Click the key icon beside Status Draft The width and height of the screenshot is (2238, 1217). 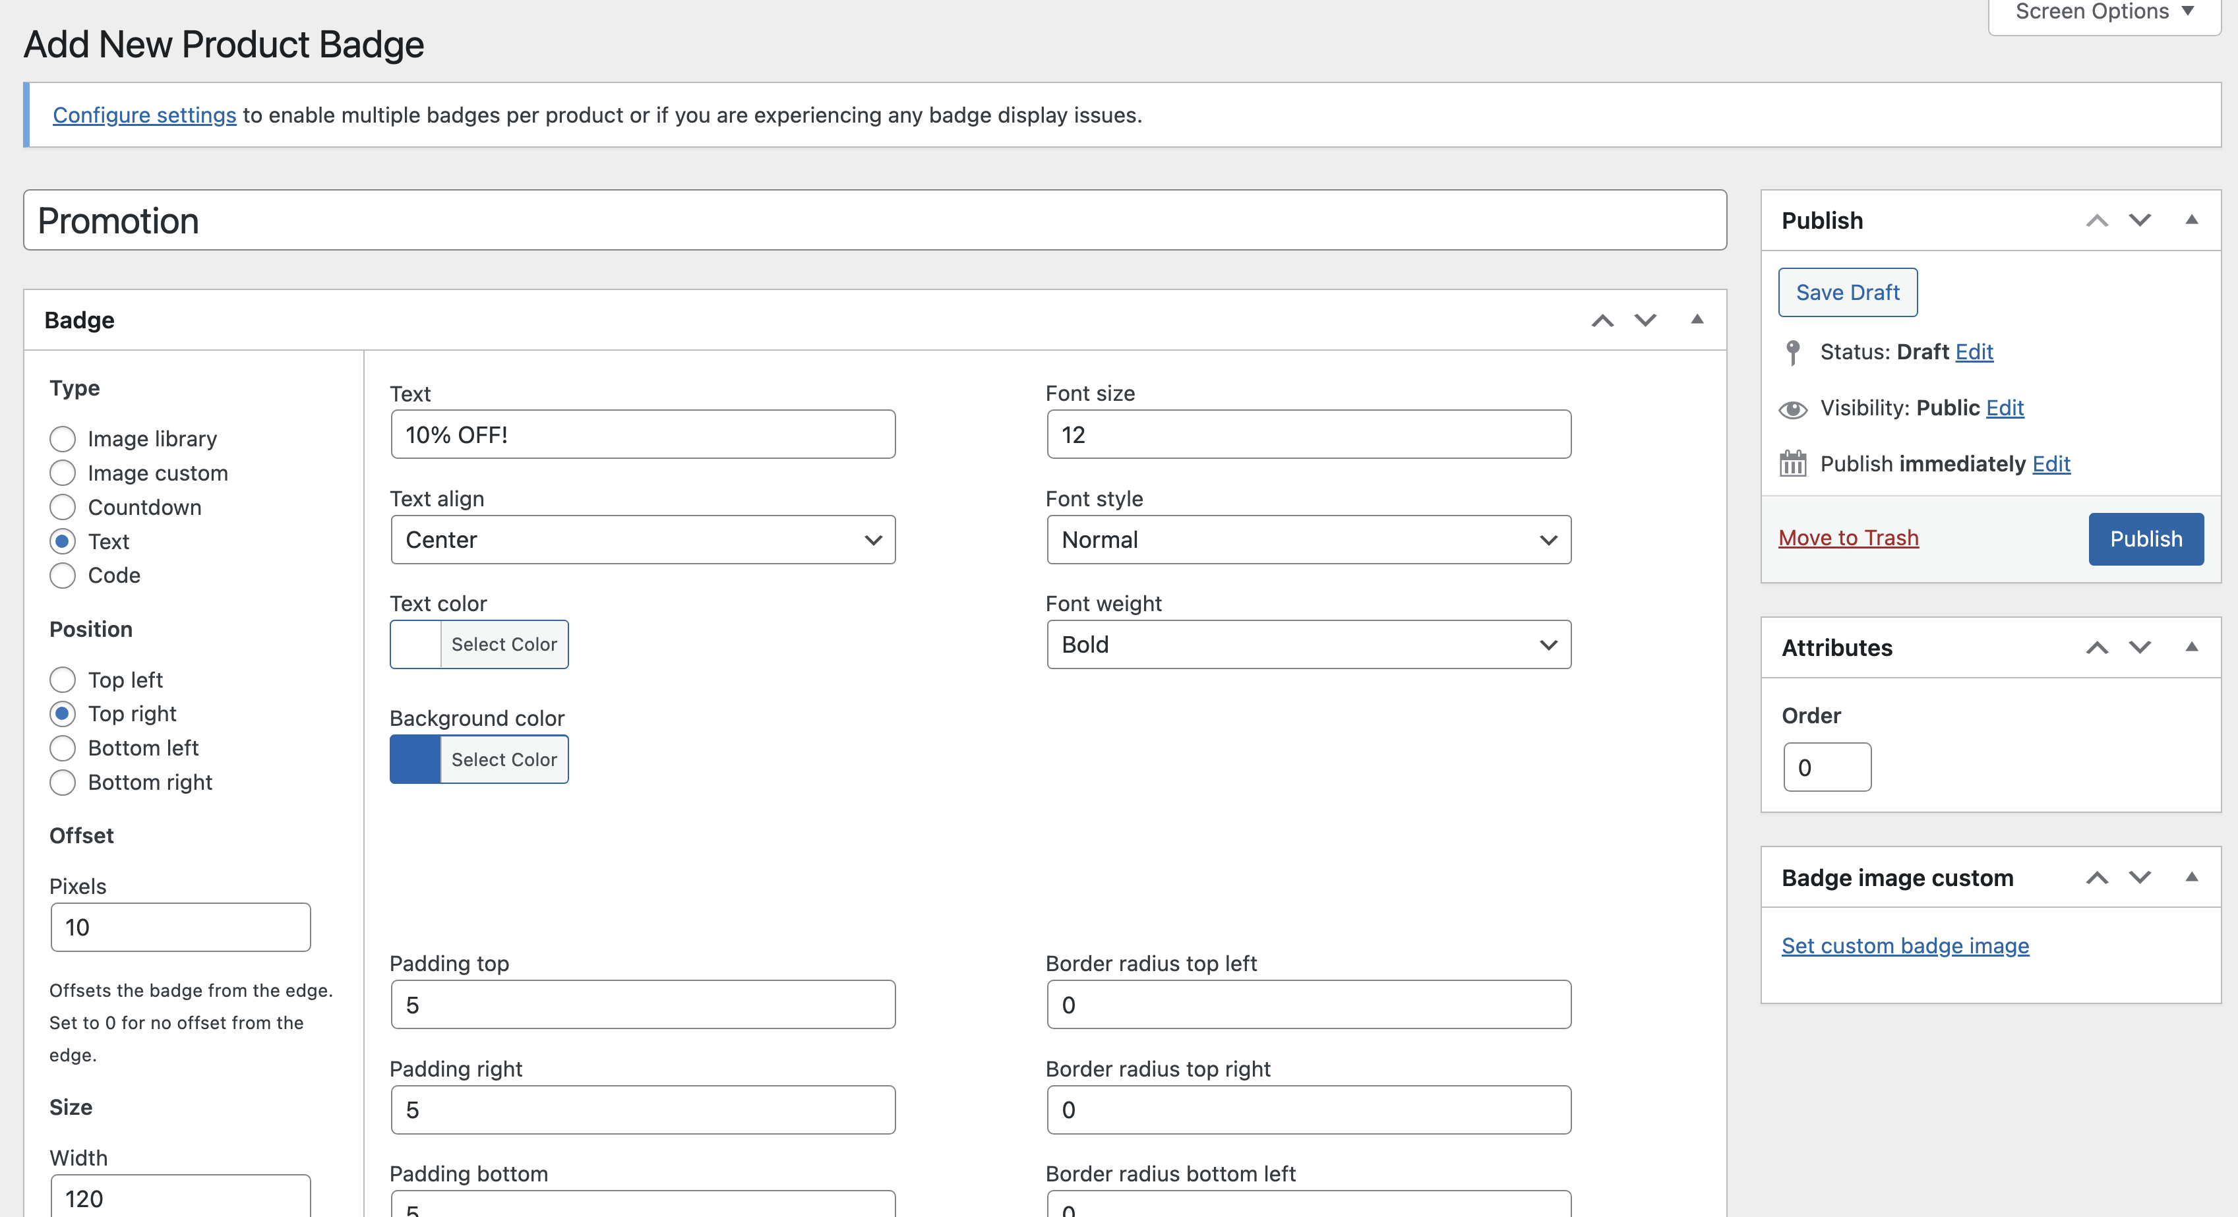(1792, 352)
